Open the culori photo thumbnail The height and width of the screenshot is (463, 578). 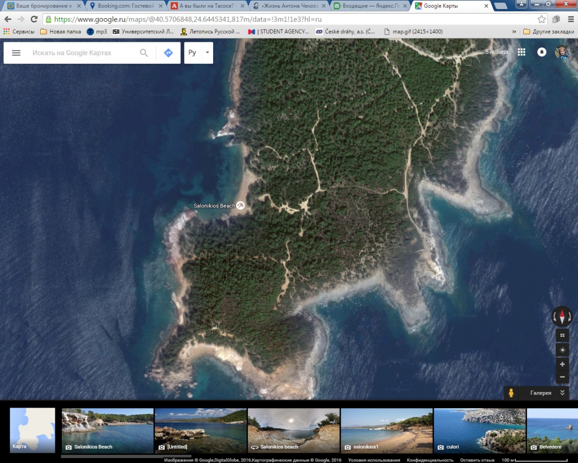click(479, 430)
